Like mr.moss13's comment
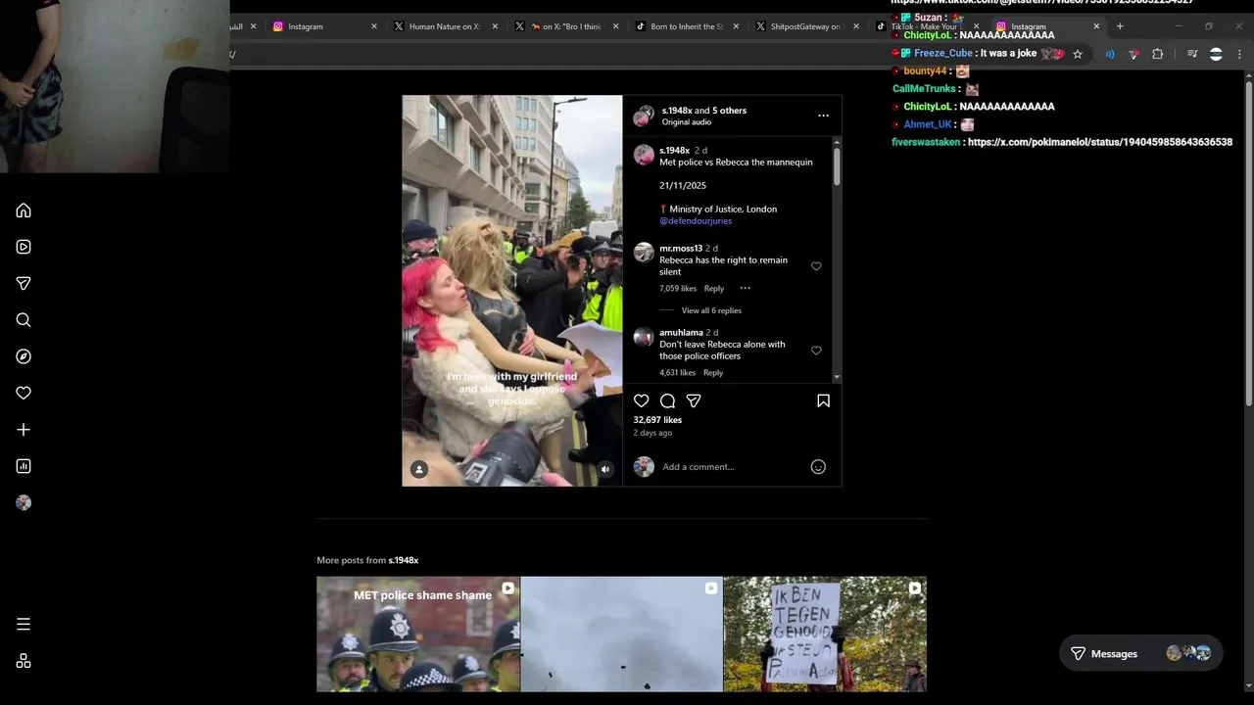 [816, 266]
